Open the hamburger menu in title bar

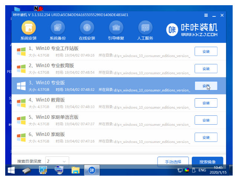point(206,15)
